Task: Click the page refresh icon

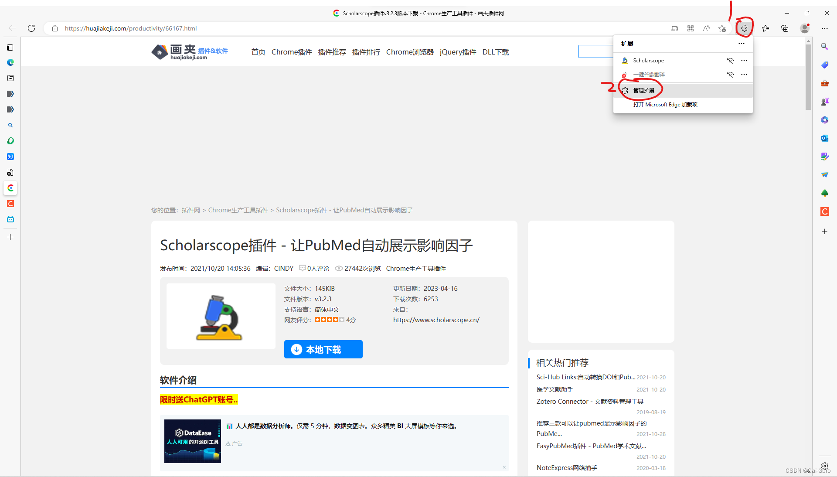Action: coord(31,28)
